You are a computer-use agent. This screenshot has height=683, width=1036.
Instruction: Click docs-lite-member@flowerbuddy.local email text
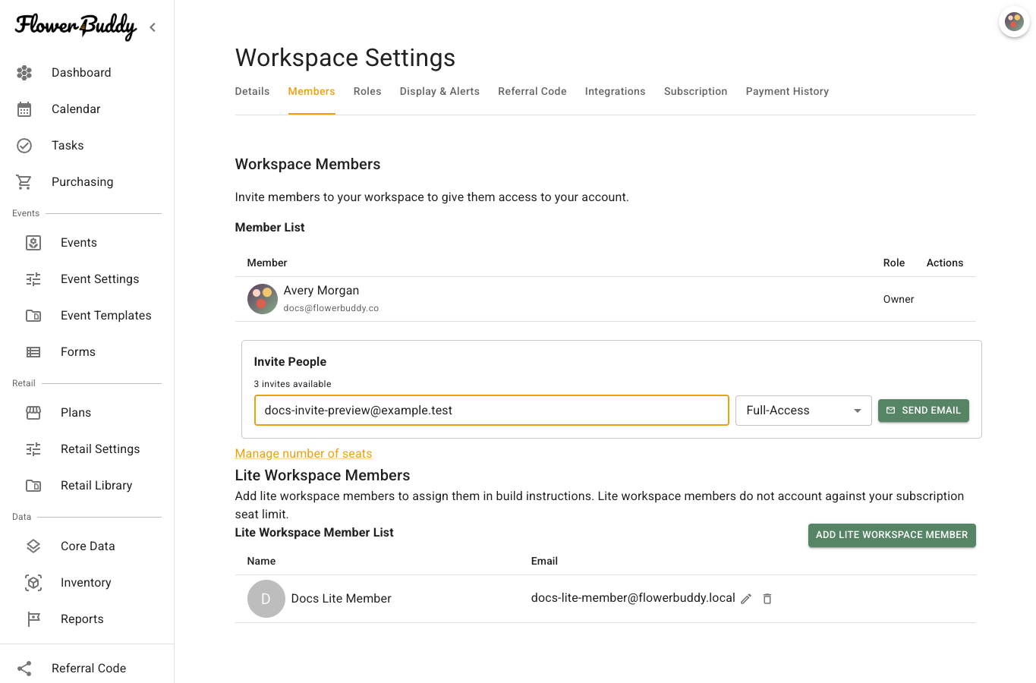pyautogui.click(x=633, y=598)
